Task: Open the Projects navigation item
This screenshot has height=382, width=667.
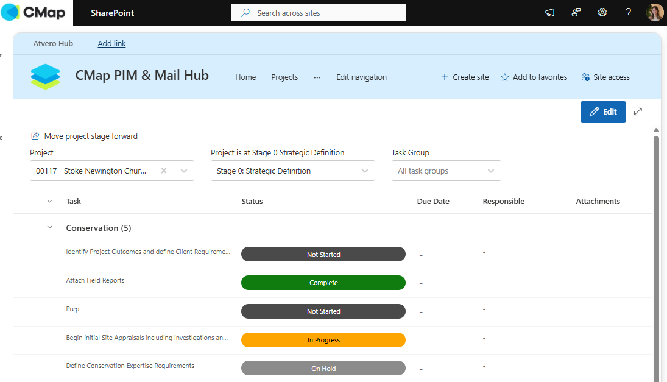Action: (284, 77)
